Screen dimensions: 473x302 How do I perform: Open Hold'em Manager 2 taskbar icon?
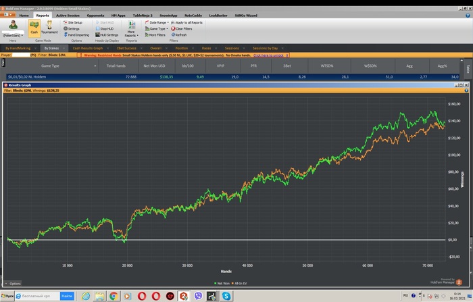click(183, 296)
